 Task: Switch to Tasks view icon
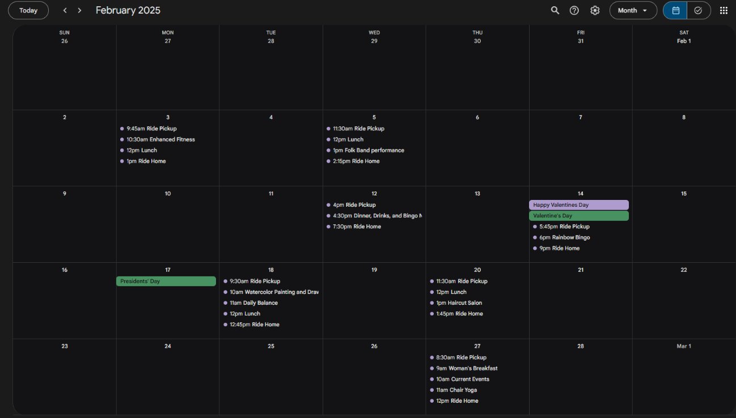point(699,10)
